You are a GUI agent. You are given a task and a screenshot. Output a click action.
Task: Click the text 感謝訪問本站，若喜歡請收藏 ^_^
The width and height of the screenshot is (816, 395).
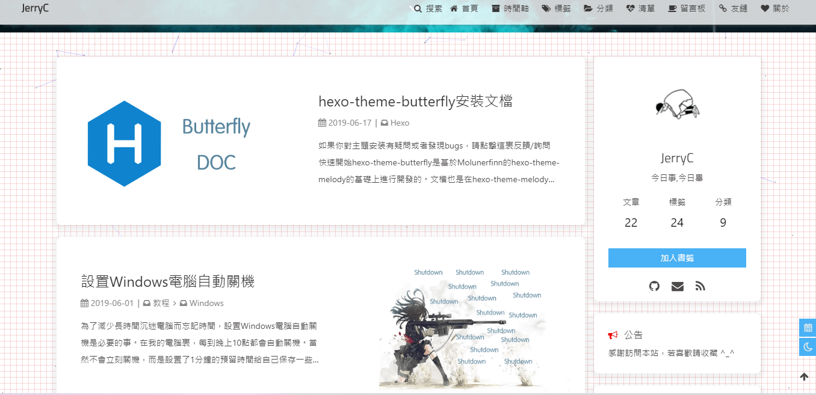click(672, 353)
